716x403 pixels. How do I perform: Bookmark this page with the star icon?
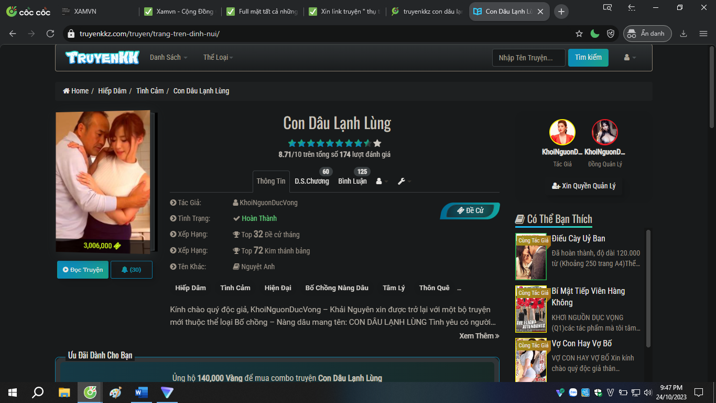point(579,34)
